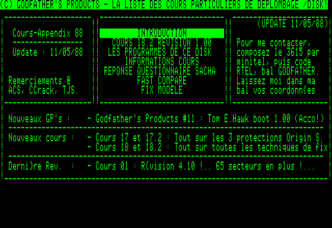This screenshot has width=332, height=228.
Task: Select the highlighted INTRODUCTION menu entry
Action: [162, 33]
